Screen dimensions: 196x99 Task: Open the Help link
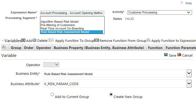point(189,3)
